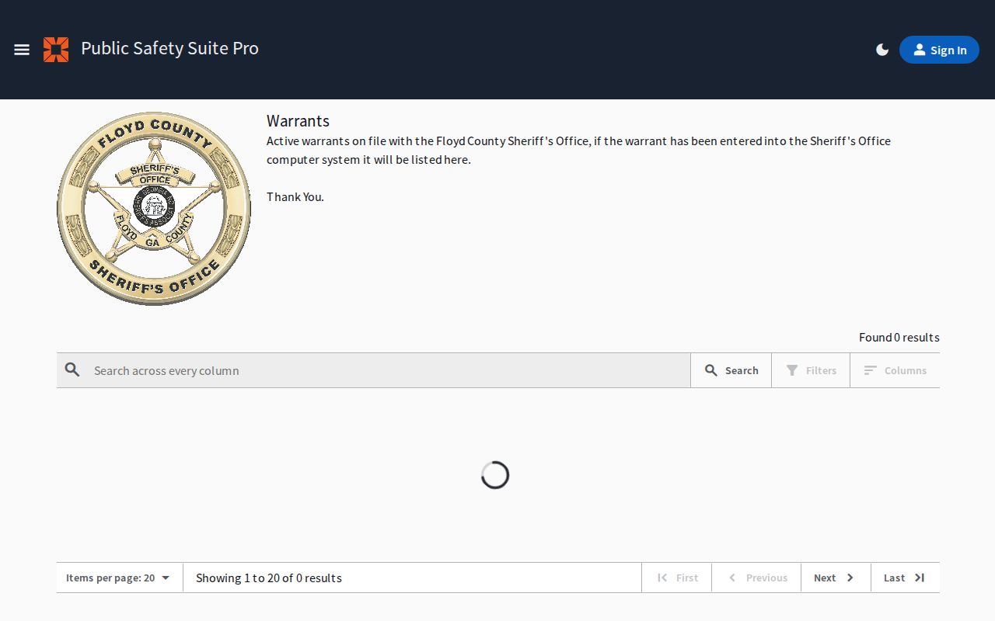
Task: Expand the Items per page dropdown
Action: (x=120, y=578)
